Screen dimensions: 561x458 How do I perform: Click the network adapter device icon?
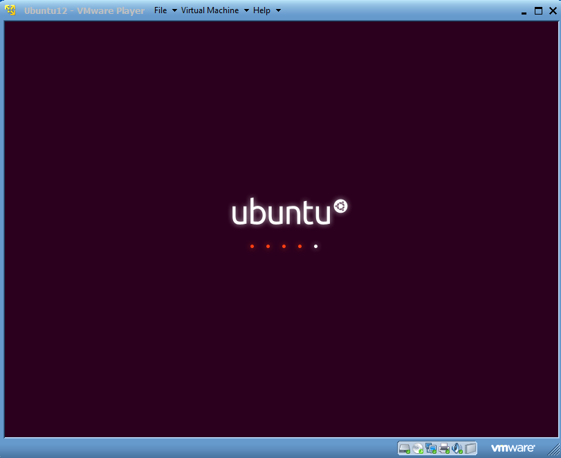click(x=431, y=448)
